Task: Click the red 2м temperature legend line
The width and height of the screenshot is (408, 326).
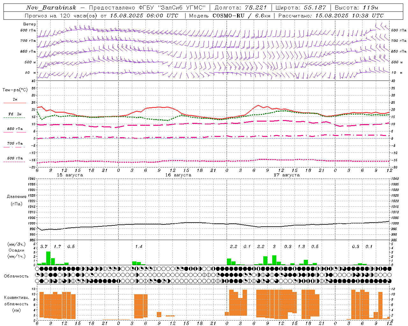Action: tap(15, 103)
